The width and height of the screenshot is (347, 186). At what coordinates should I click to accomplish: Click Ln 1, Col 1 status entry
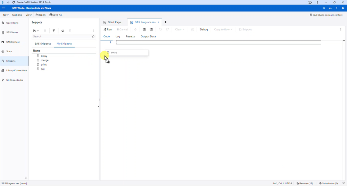coord(278,183)
